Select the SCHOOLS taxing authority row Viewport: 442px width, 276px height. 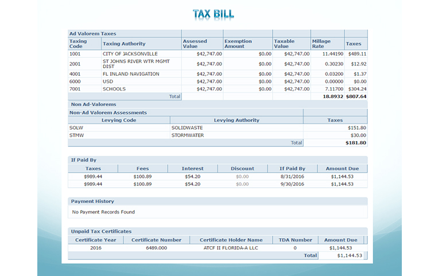click(114, 89)
